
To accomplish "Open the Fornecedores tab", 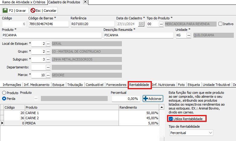I will click(116, 85).
